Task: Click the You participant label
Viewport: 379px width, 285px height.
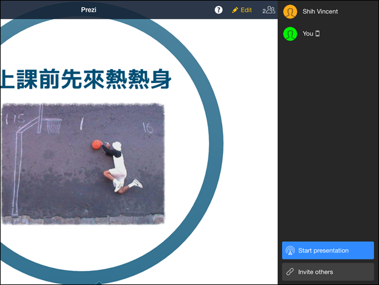Action: tap(308, 34)
